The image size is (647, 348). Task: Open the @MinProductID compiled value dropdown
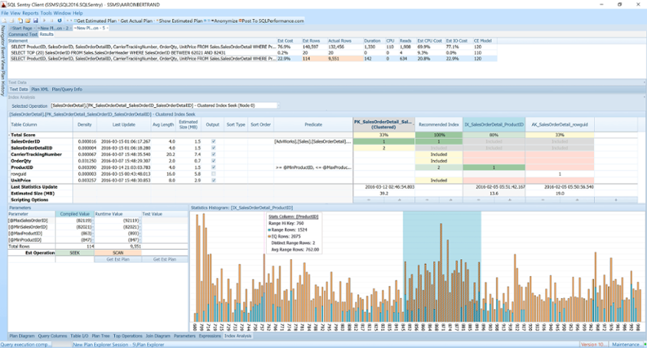click(91, 239)
